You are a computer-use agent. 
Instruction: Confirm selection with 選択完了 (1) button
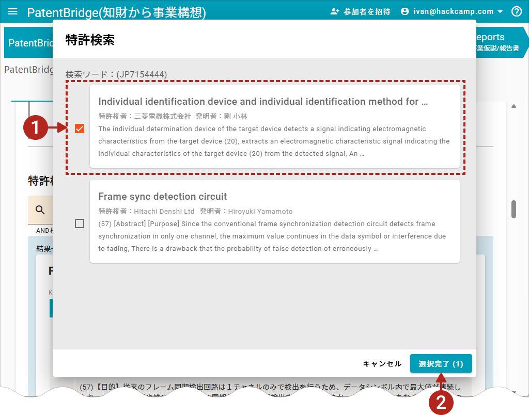click(x=441, y=363)
